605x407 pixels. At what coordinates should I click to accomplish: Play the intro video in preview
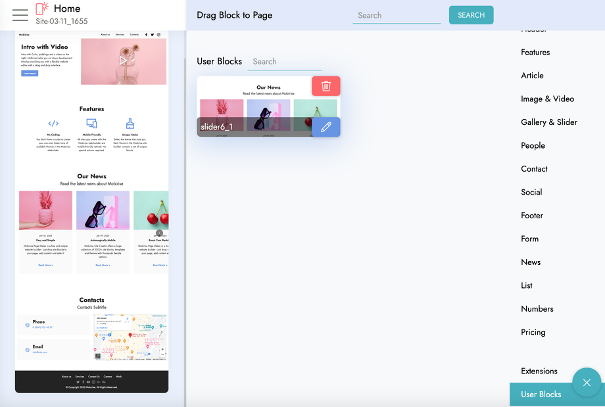tap(123, 60)
